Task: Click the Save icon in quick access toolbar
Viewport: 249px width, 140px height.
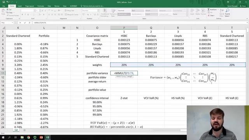Action: click(x=4, y=2)
